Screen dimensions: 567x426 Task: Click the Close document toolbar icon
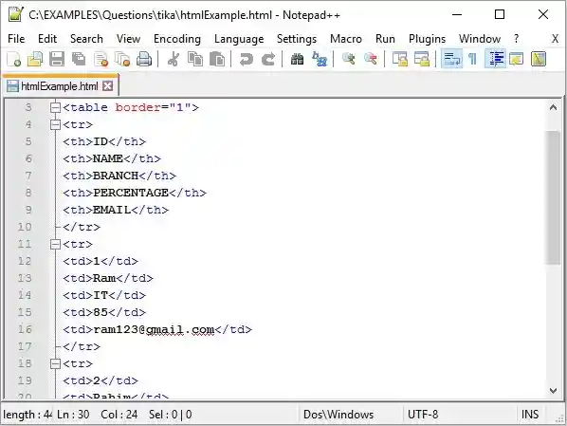point(101,59)
